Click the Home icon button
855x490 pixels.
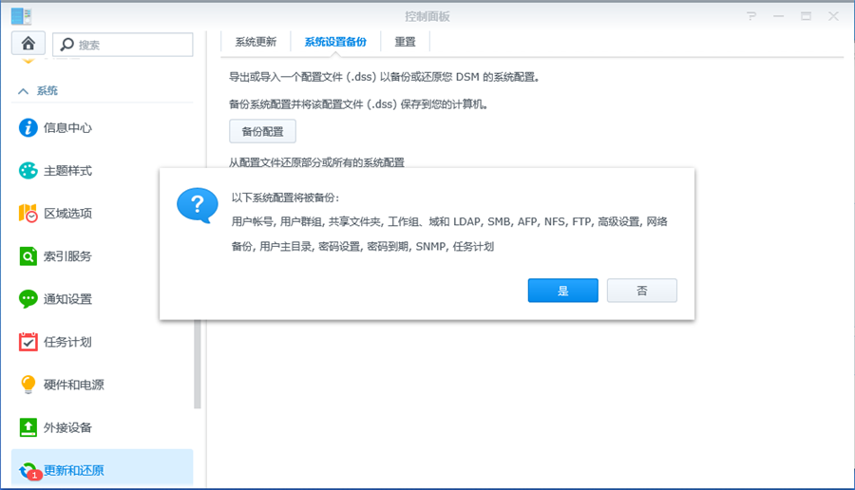(x=28, y=44)
